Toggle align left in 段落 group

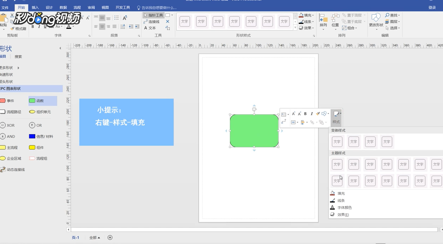pos(96,26)
